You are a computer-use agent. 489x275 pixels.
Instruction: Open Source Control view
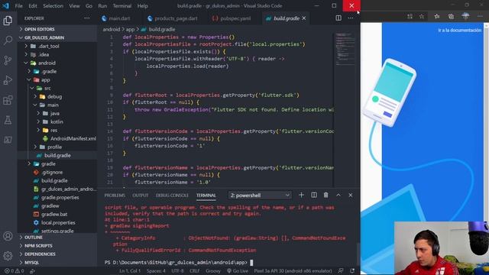8,60
